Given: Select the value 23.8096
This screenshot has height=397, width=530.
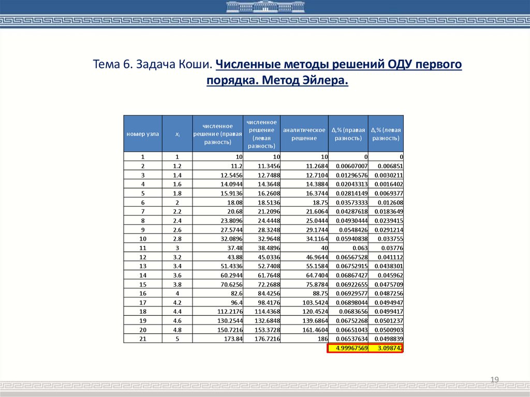Looking at the screenshot, I should tap(218, 220).
